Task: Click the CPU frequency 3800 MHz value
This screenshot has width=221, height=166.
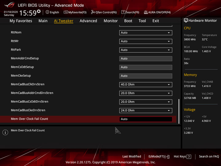Action: (190, 40)
